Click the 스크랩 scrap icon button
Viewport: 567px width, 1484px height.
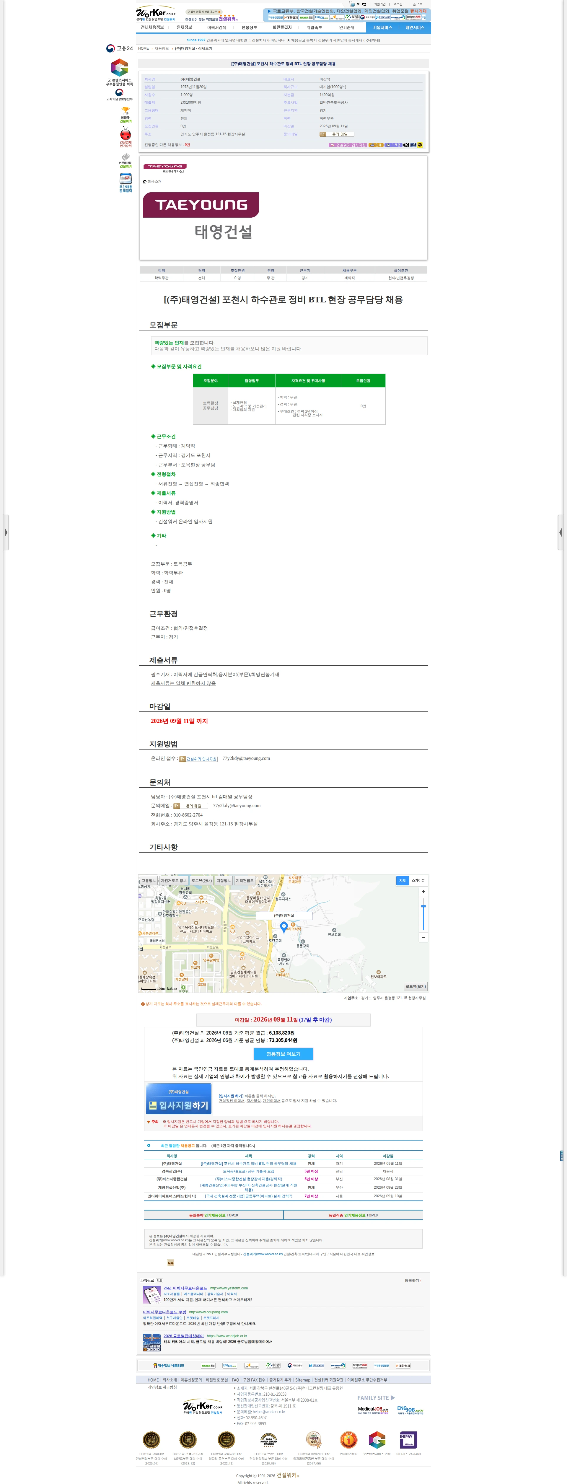[x=394, y=145]
